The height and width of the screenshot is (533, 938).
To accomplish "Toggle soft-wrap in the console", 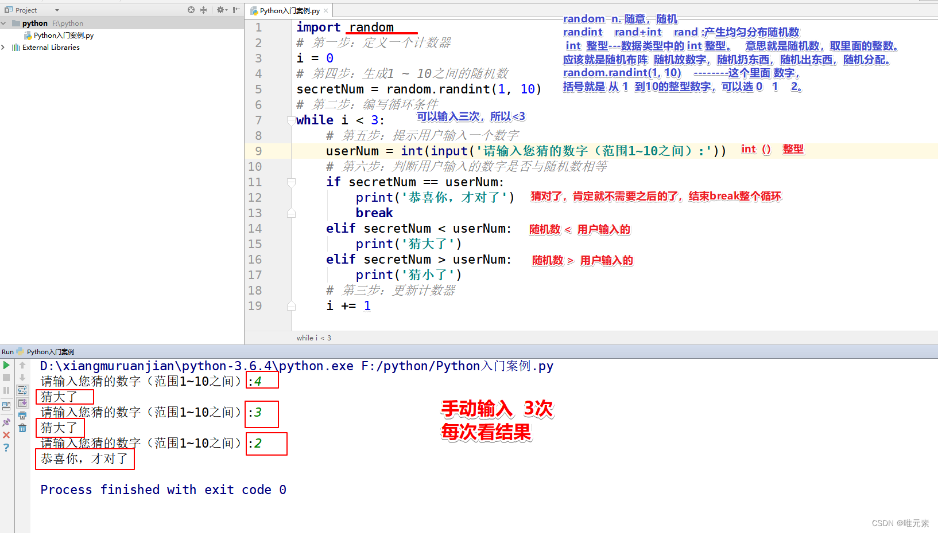I will 23,390.
